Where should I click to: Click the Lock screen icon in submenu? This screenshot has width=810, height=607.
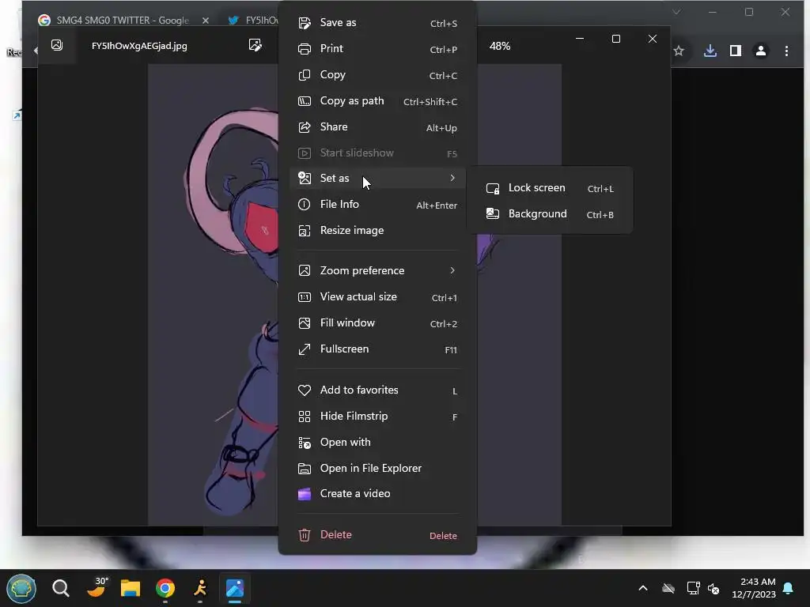tap(493, 188)
